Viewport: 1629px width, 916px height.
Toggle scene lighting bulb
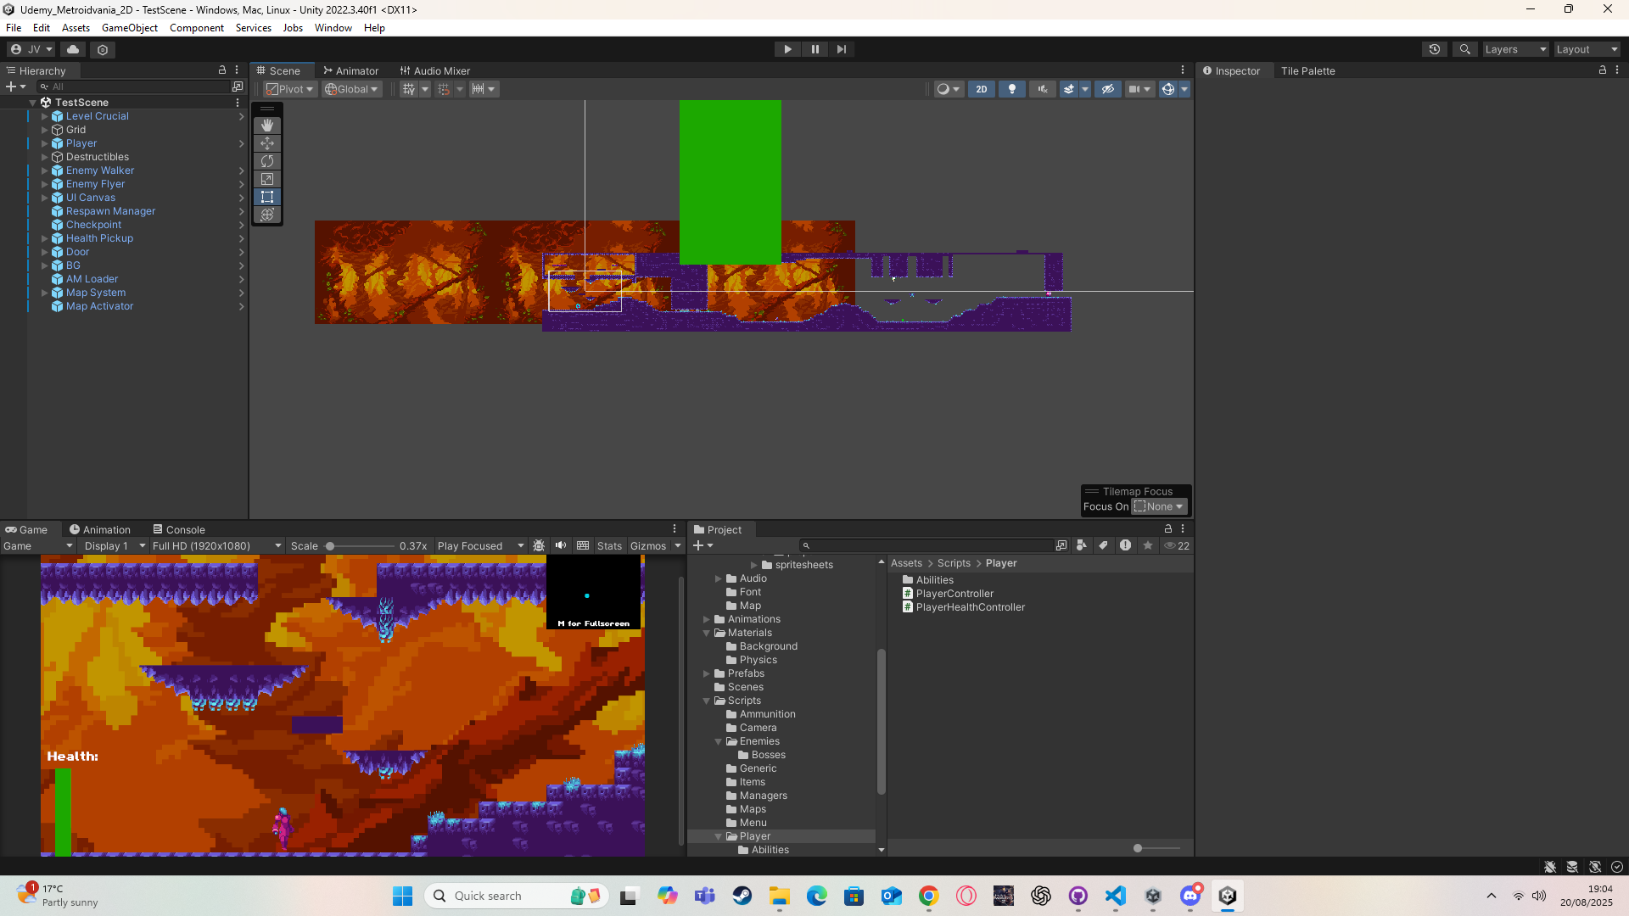(1012, 89)
